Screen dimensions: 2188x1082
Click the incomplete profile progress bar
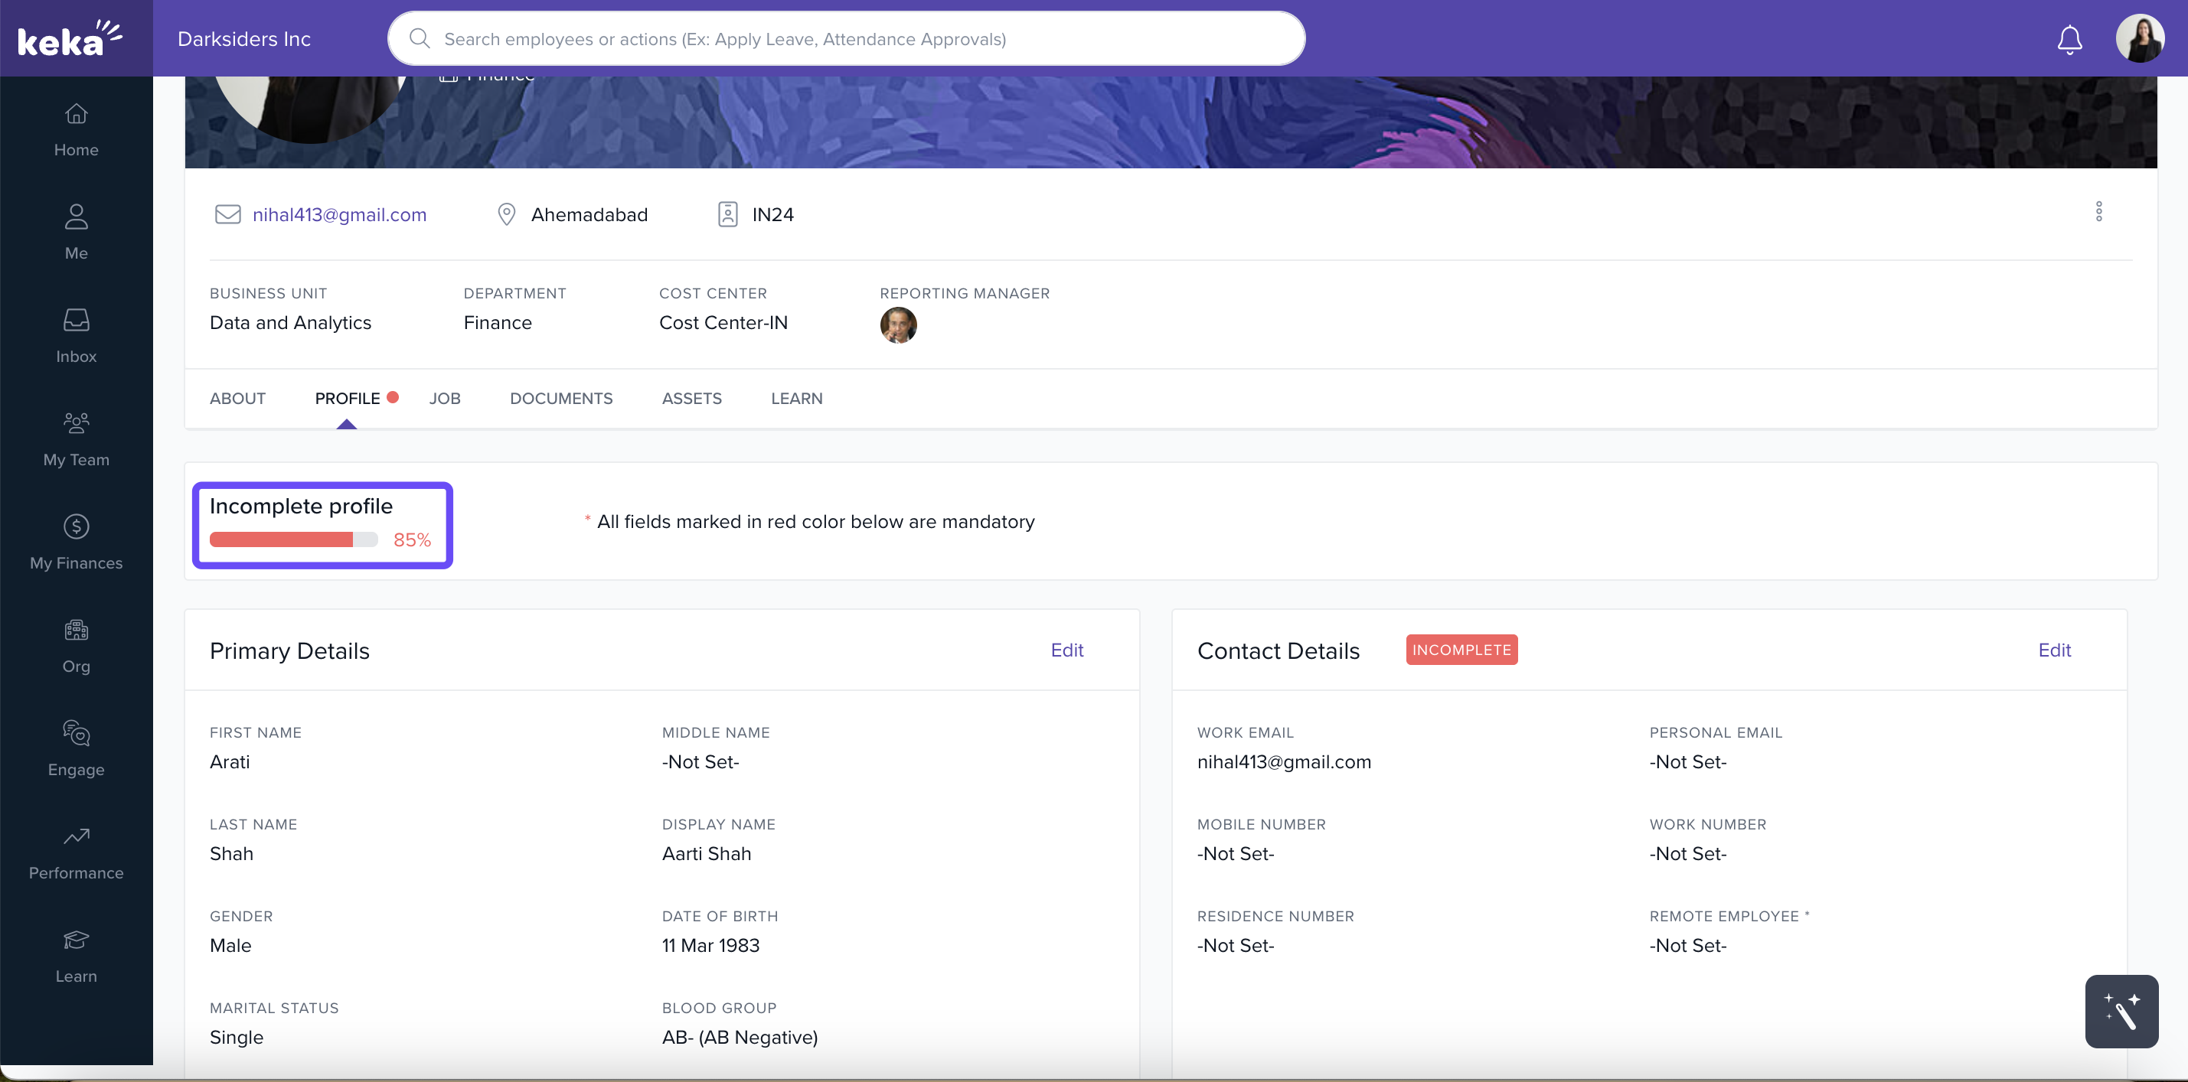click(x=293, y=540)
